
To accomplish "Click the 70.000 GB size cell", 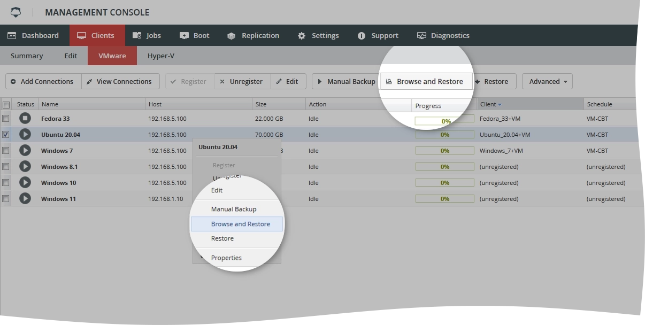I will pyautogui.click(x=269, y=135).
